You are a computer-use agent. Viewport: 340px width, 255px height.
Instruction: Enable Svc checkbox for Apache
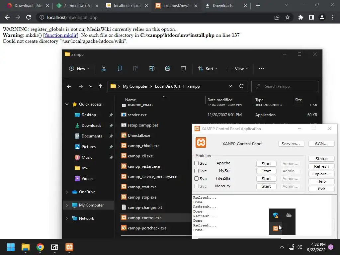click(197, 163)
